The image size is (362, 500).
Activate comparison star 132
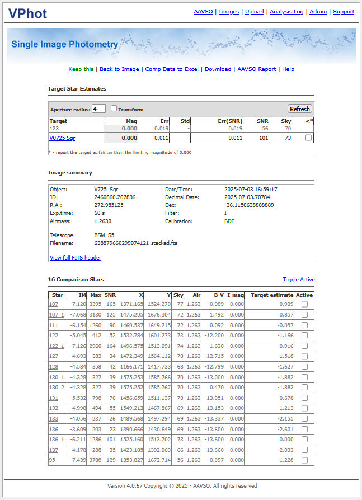[304, 408]
